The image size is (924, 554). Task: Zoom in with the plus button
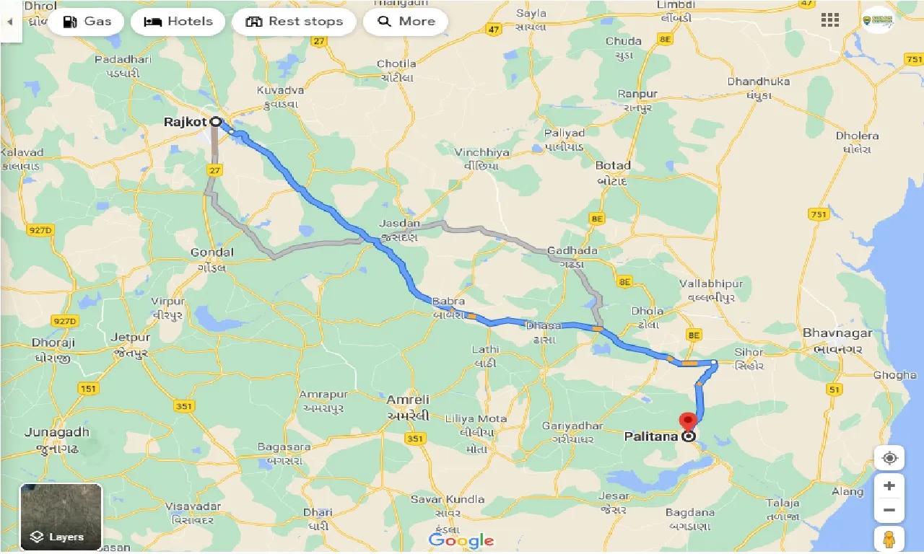pos(889,486)
